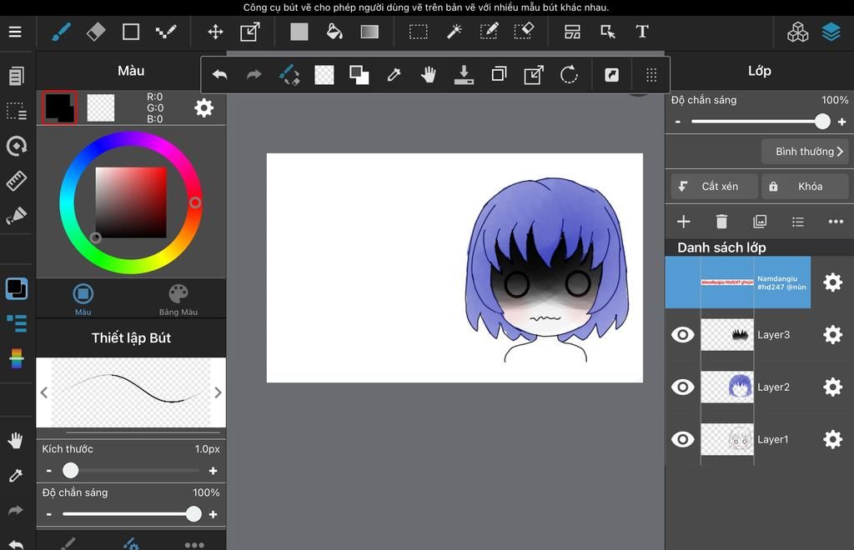Toggle brush/eraser switch in floating bar

point(289,74)
